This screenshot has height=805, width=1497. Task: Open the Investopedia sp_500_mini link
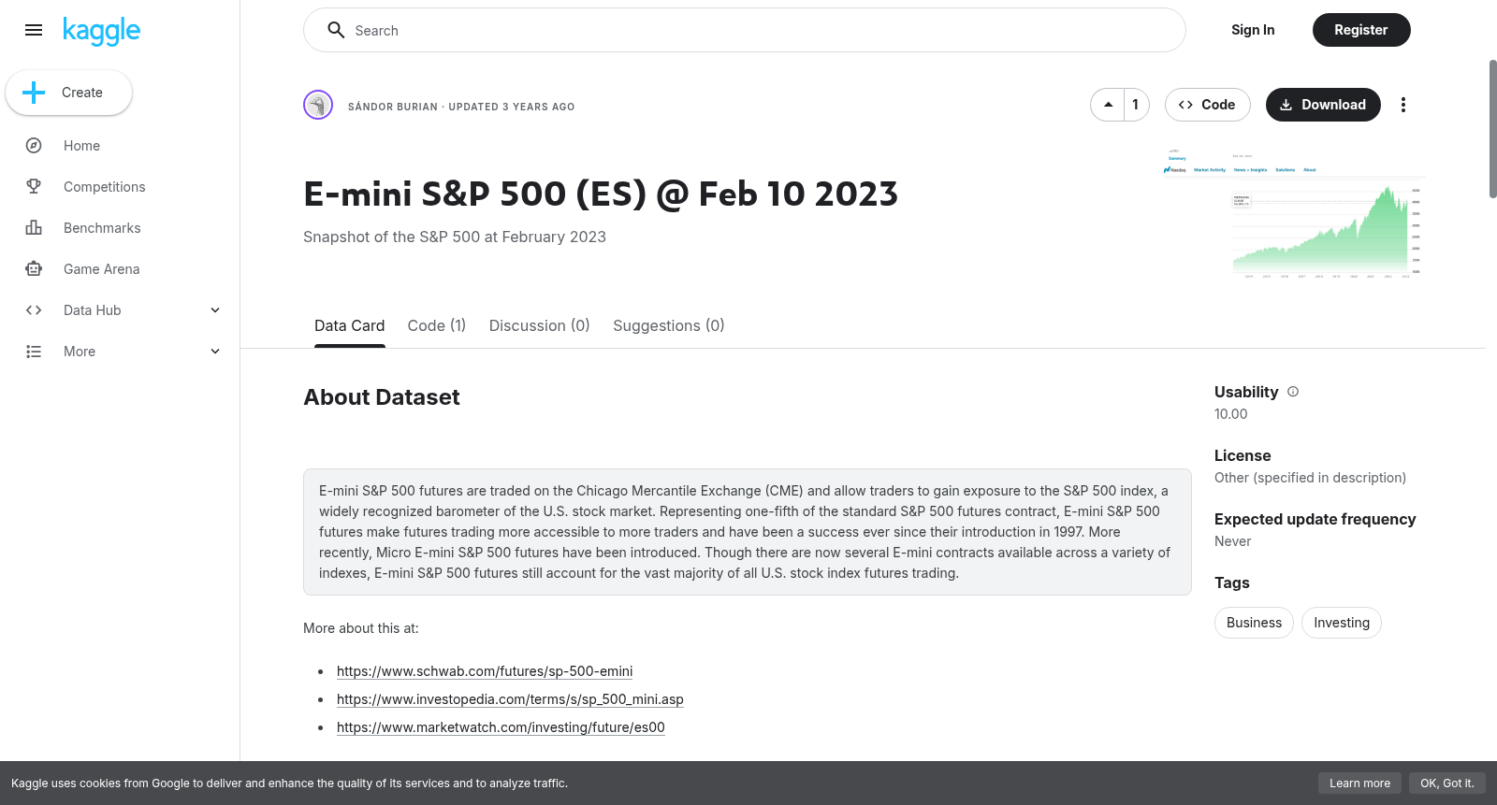click(x=510, y=699)
